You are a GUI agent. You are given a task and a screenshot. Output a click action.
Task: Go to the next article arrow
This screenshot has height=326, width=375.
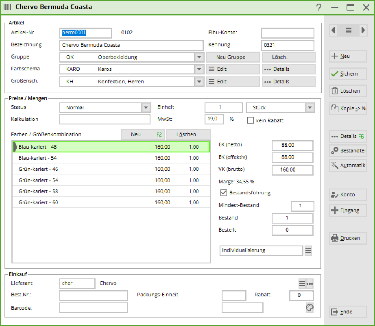(x=363, y=30)
